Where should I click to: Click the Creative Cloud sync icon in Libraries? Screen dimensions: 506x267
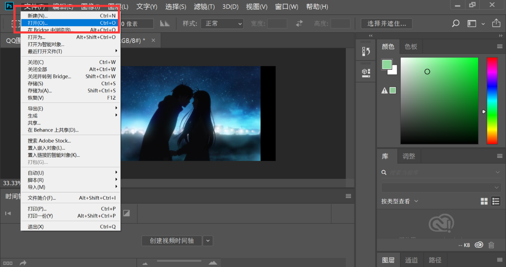click(x=479, y=245)
